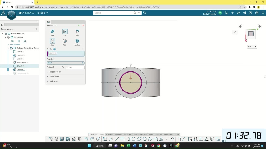This screenshot has height=149, width=266.
Task: Select the Circle sketch tool
Action: pyautogui.click(x=134, y=139)
